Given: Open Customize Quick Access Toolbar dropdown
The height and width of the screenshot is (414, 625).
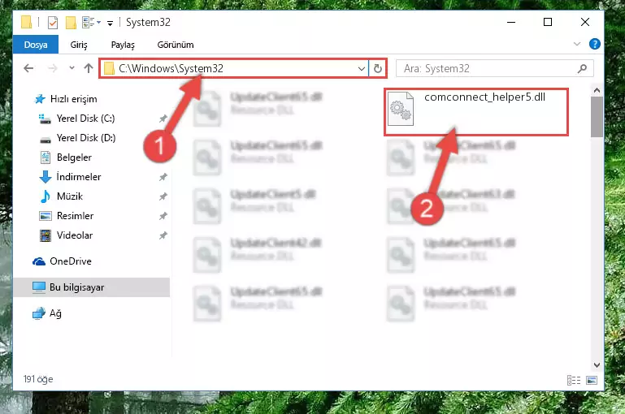Looking at the screenshot, I should [x=110, y=24].
